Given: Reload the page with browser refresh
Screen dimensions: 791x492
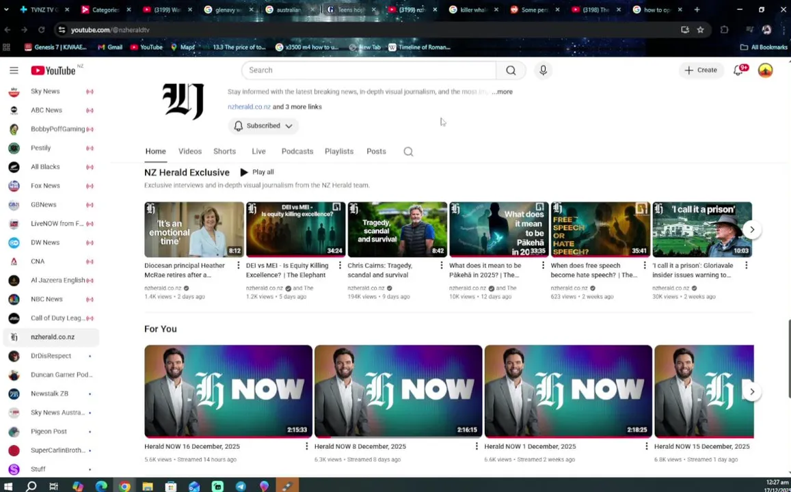Looking at the screenshot, I should point(42,30).
